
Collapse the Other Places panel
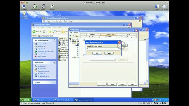(x=55, y=62)
